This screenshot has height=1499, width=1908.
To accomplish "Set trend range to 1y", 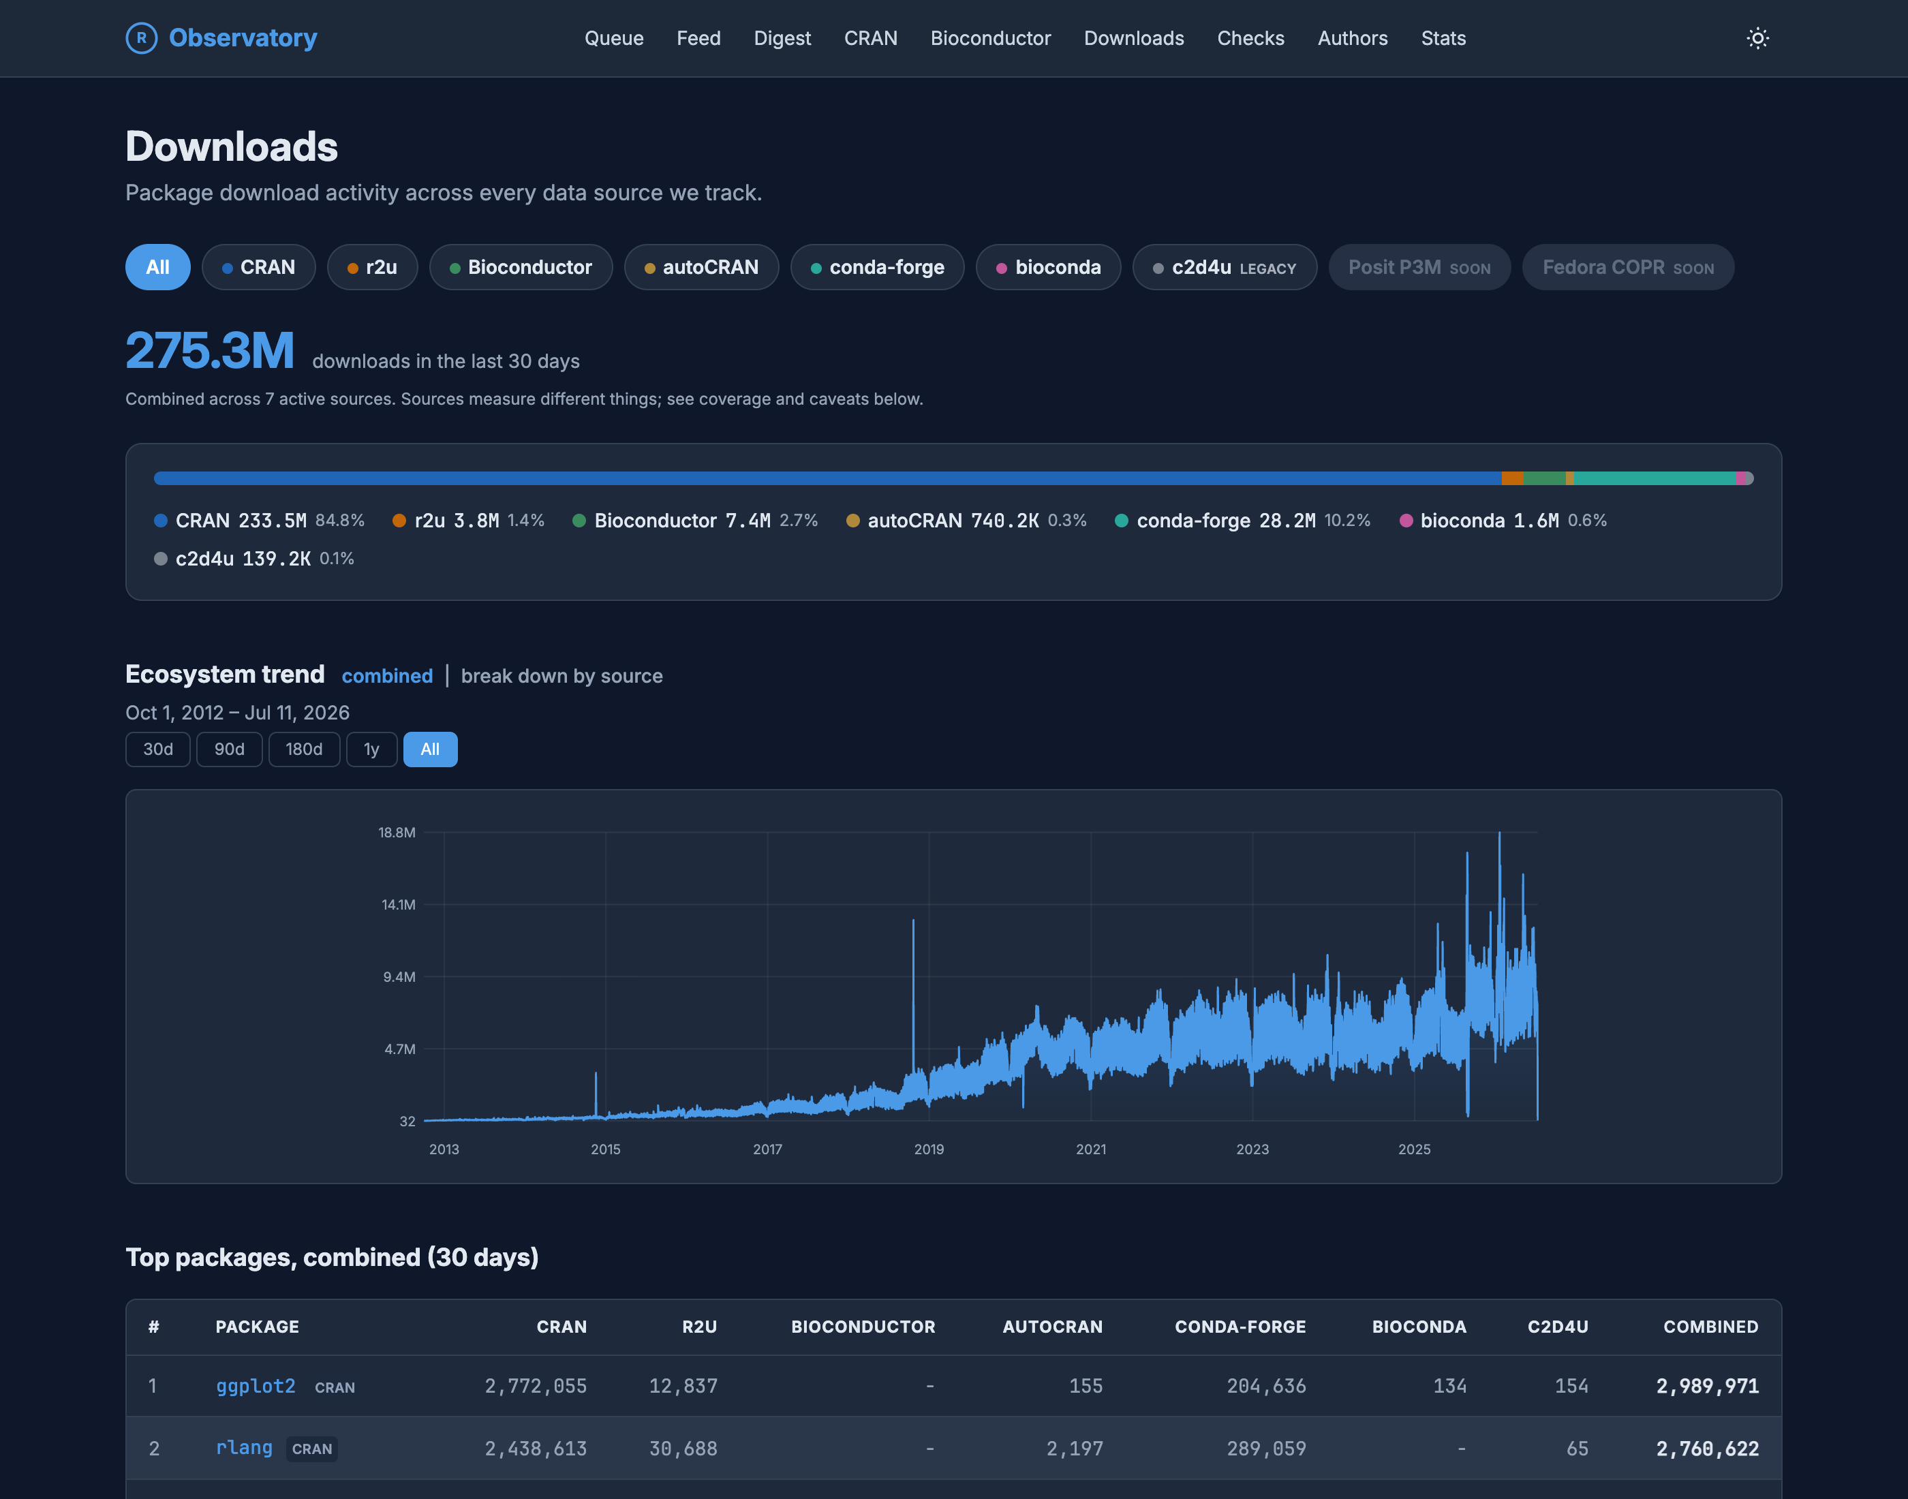I will coord(371,749).
